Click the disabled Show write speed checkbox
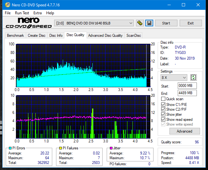The image size is (208, 170). 163,124
